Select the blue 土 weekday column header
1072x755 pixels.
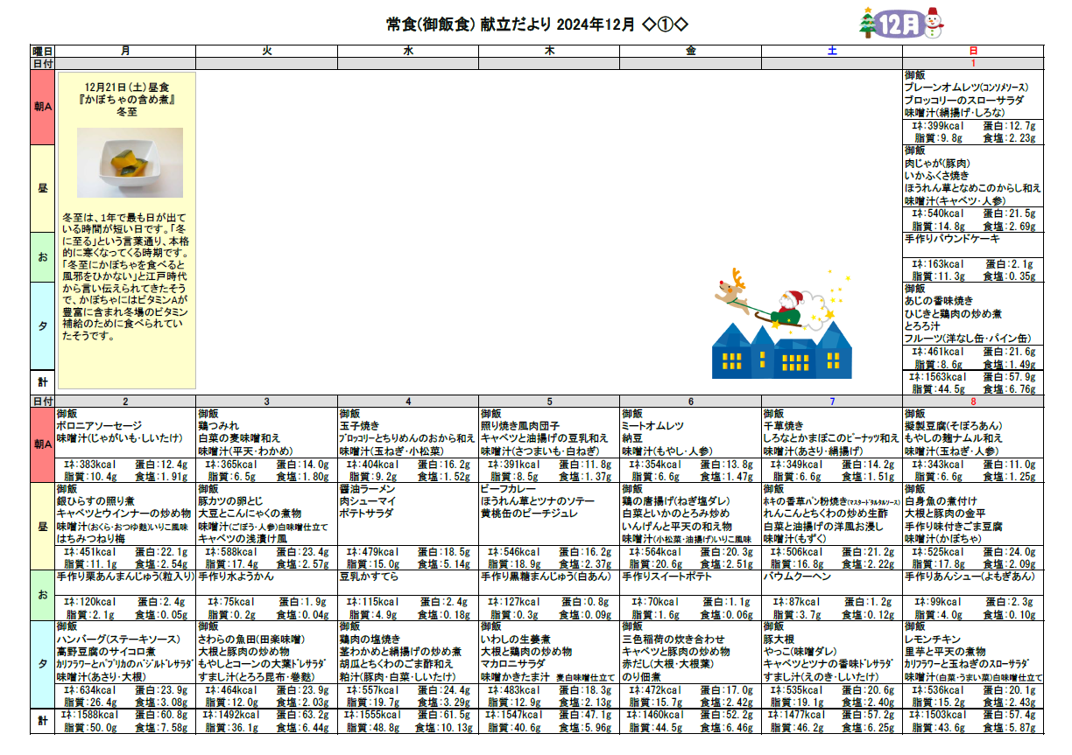(832, 52)
